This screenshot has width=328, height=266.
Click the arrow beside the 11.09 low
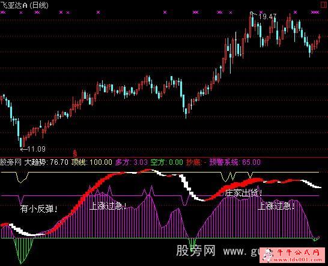pyautogui.click(x=24, y=149)
